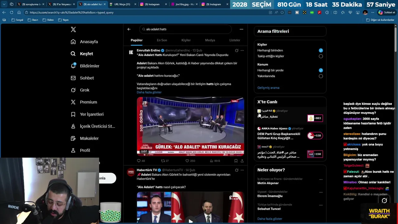Add this page to favorites star icon
This screenshot has height=224, width=398.
(282, 12)
